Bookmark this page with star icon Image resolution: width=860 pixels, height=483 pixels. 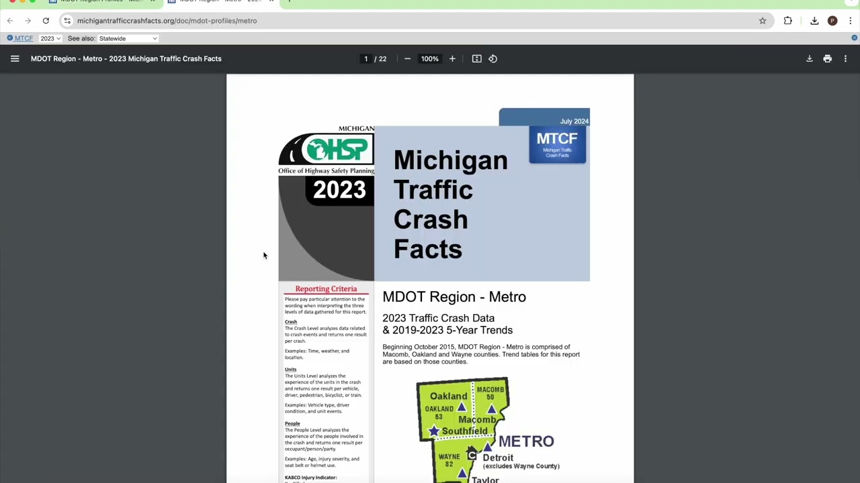(x=763, y=21)
